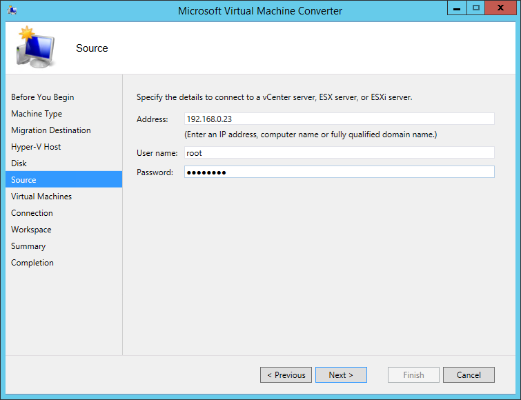Viewport: 521px width, 400px height.
Task: Click the Address field with 192.168.0.23
Action: click(x=340, y=119)
